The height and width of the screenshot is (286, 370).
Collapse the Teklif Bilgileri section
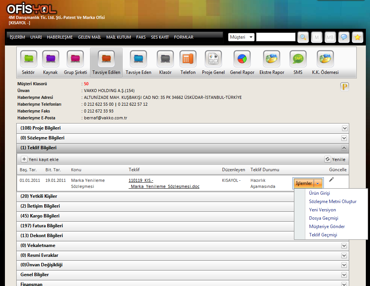pos(344,148)
